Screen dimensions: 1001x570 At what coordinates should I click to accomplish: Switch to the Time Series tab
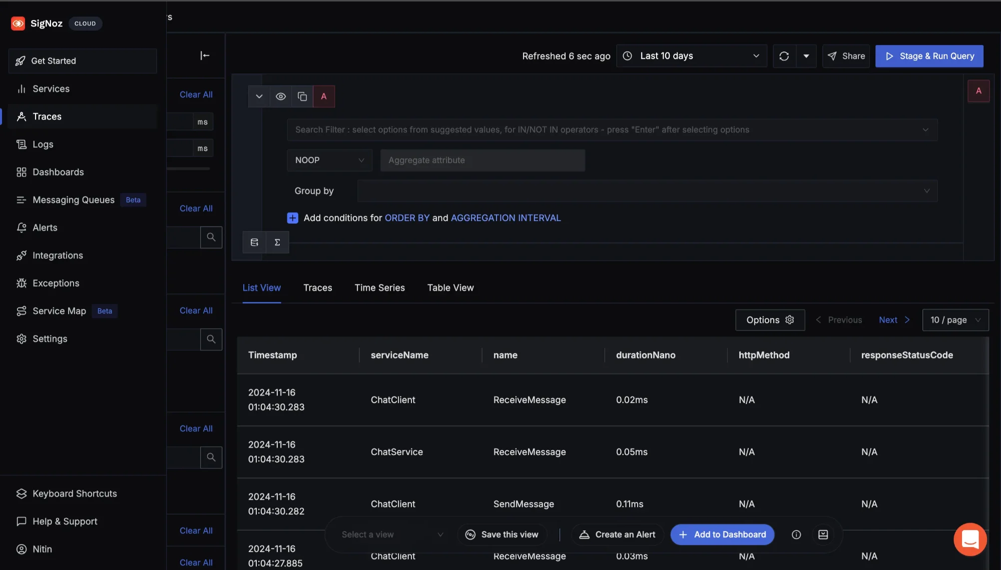[379, 287]
